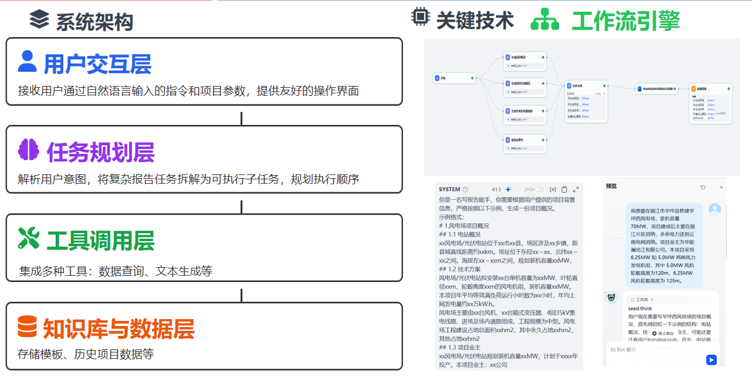
Task: Click the {x} variables icon in the SYSTEM panel
Action: pyautogui.click(x=554, y=189)
